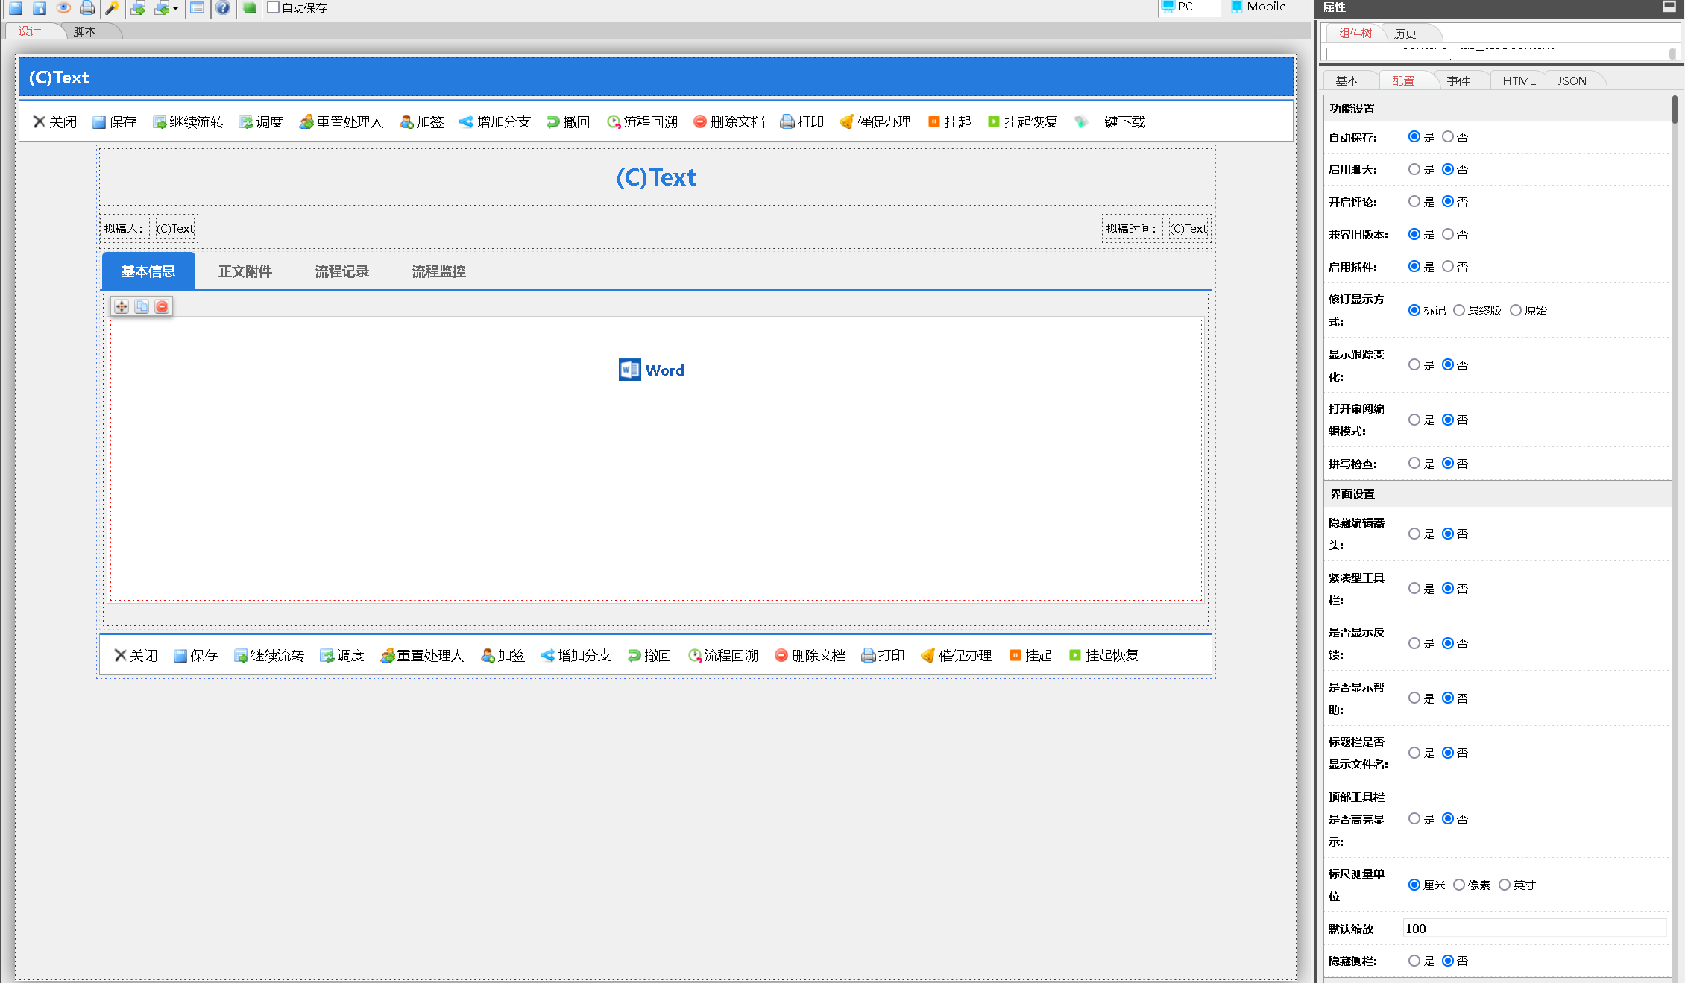Click 一键下载 button in form toolbar

pyautogui.click(x=1109, y=121)
